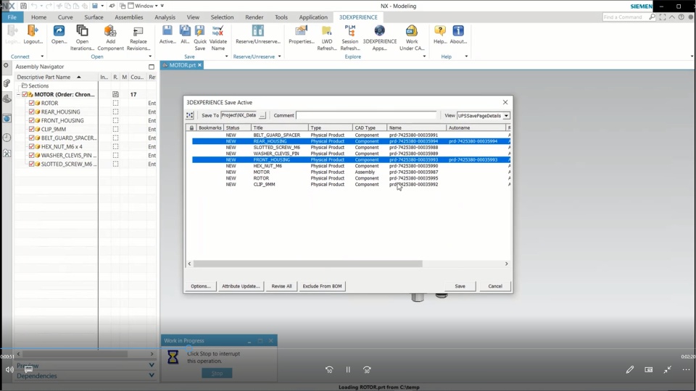Pause the video playback
Image resolution: width=696 pixels, height=391 pixels.
coord(348,369)
